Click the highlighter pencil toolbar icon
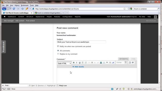 point(27,9)
